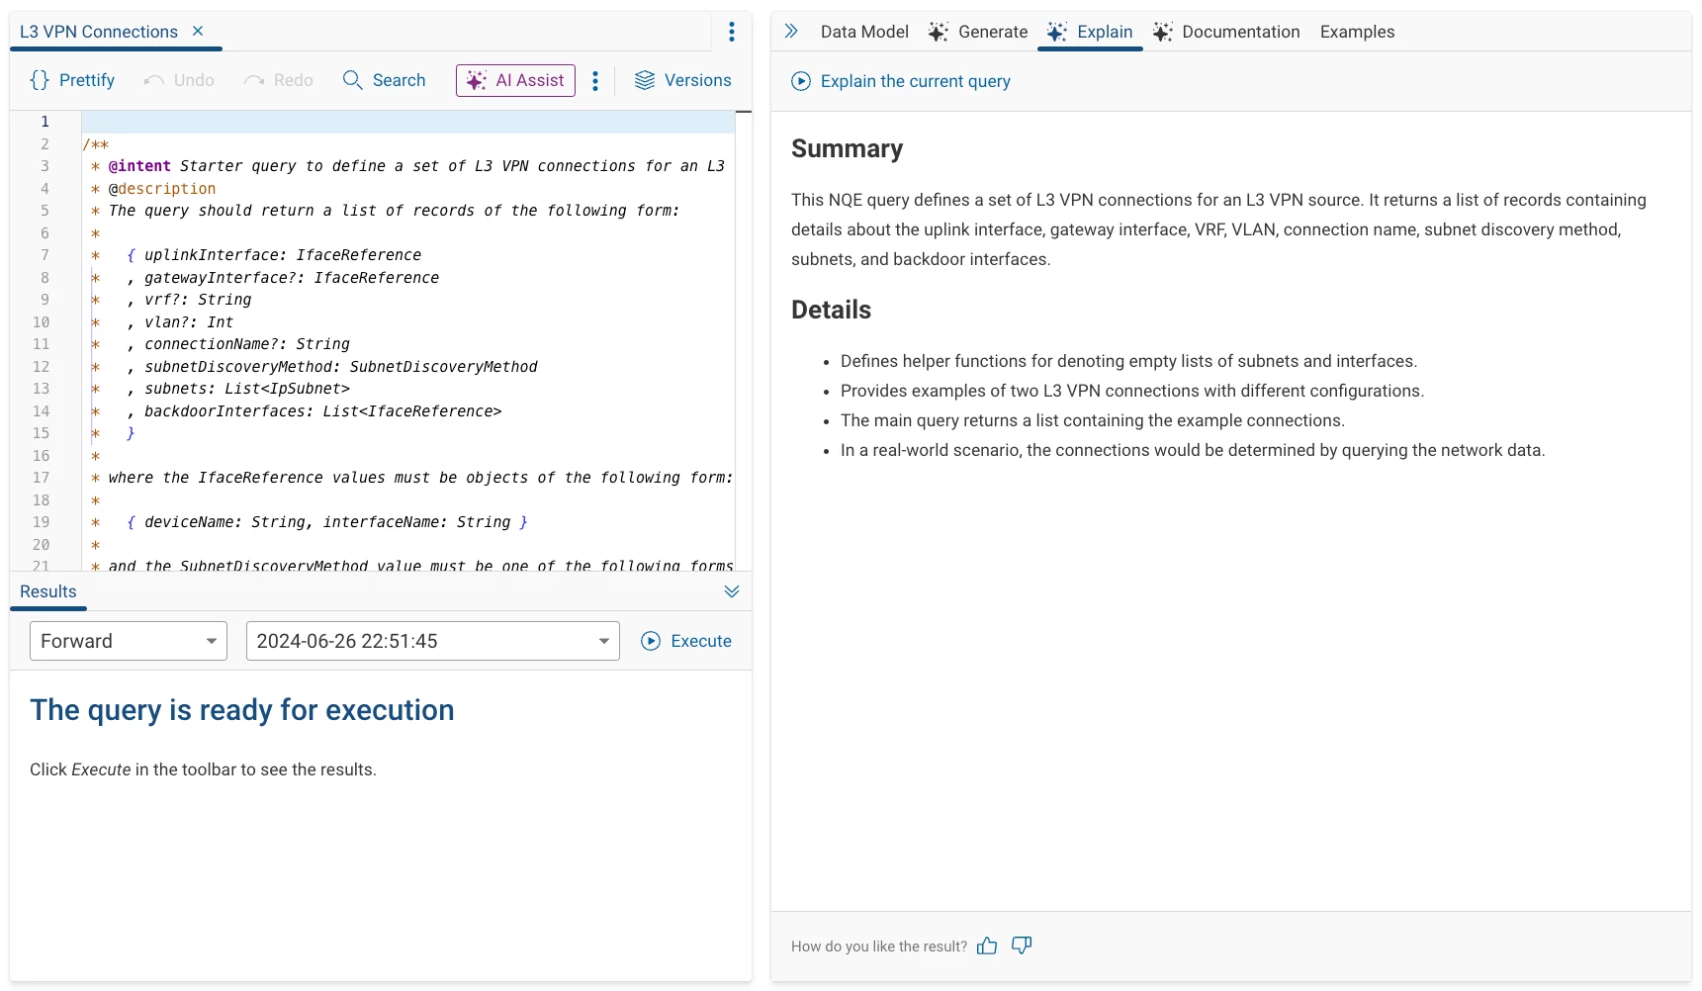Image resolution: width=1702 pixels, height=991 pixels.
Task: Click the @description annotation on line 4
Action: (162, 189)
